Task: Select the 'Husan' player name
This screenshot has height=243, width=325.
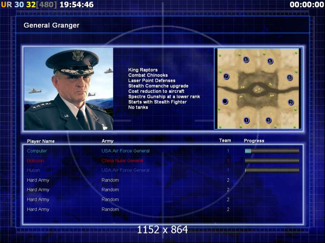Action: point(33,170)
